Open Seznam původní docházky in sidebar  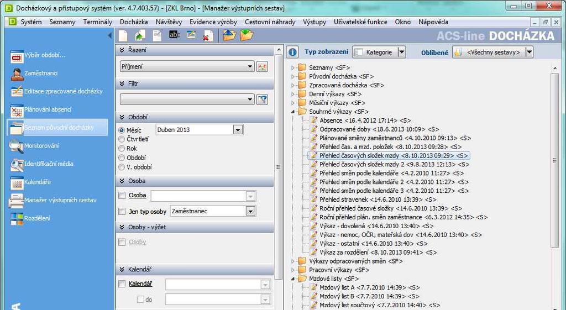(x=57, y=128)
